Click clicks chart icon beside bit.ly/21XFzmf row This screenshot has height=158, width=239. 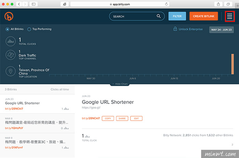66,147
